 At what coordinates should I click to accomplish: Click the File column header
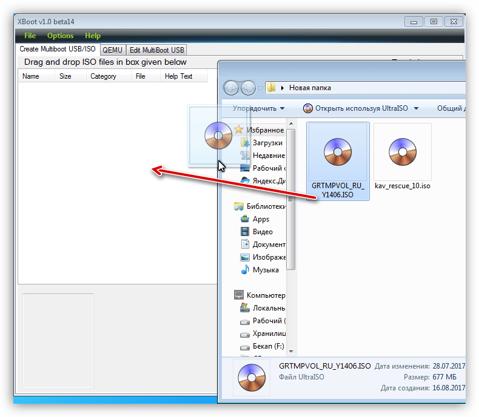coord(146,76)
